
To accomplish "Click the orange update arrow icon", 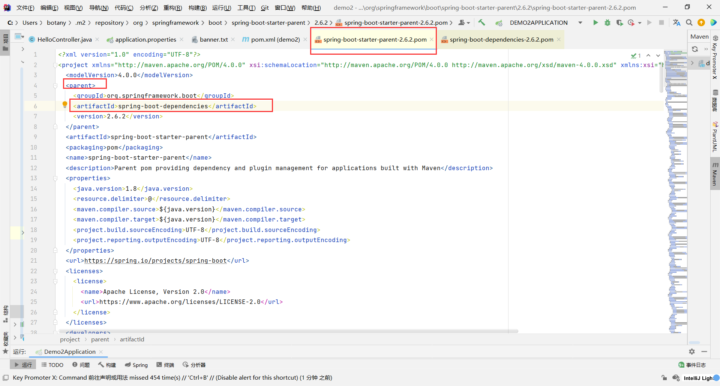I will click(701, 22).
